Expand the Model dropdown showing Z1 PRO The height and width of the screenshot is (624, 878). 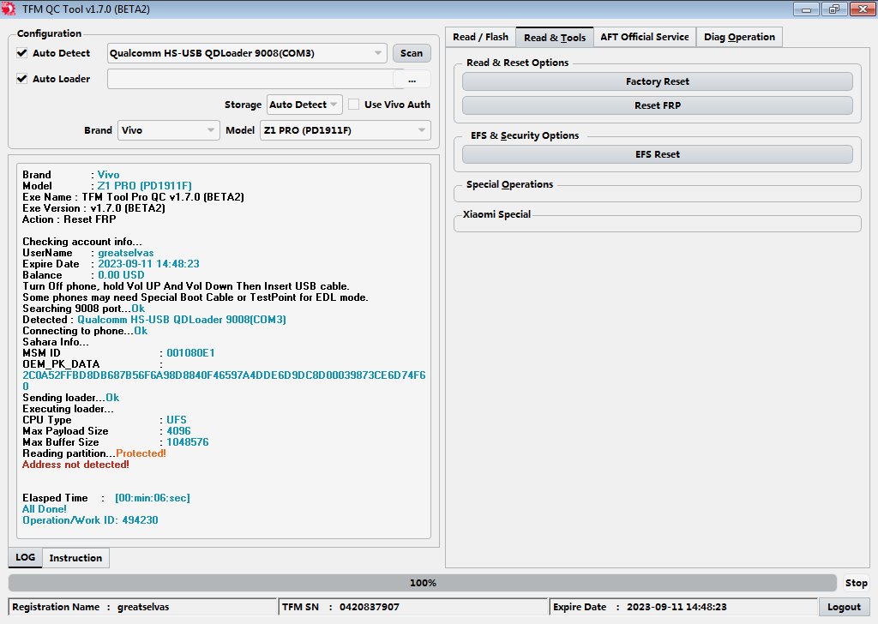point(346,130)
